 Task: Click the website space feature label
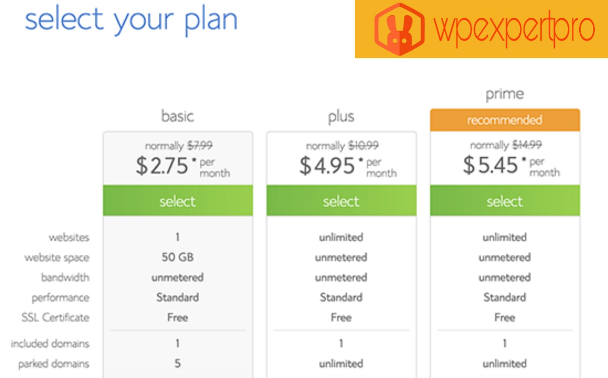57,257
